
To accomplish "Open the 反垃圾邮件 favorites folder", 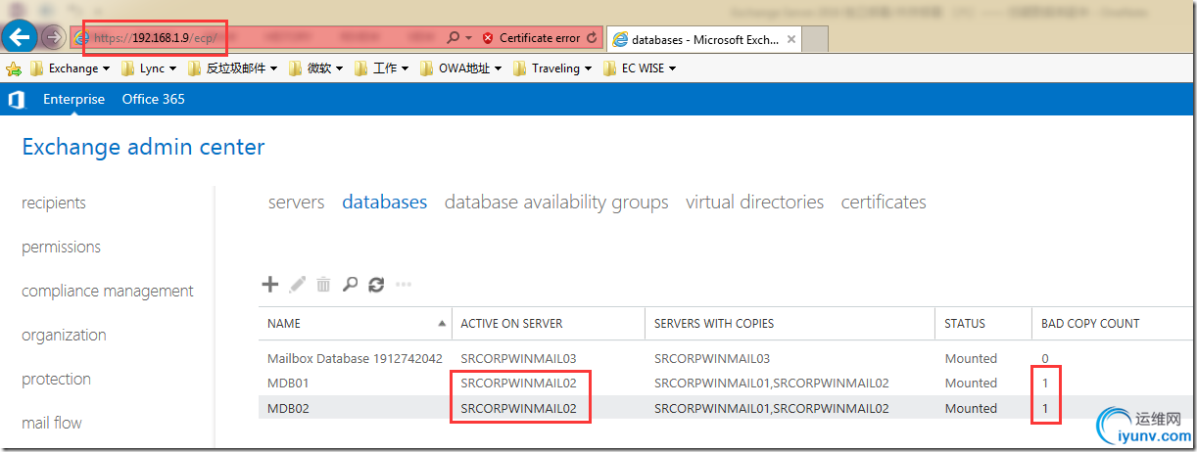I will click(x=232, y=68).
